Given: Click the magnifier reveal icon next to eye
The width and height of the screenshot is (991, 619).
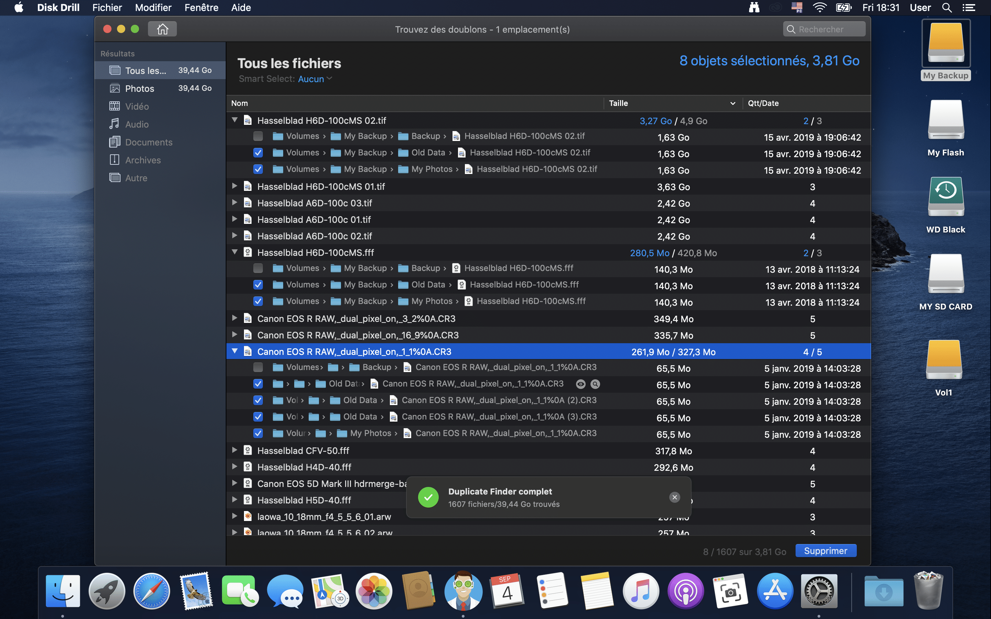Looking at the screenshot, I should coord(595,384).
